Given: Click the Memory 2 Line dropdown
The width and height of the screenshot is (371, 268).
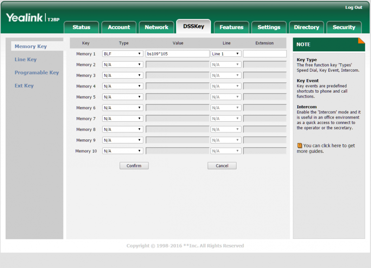Looking at the screenshot, I should [x=226, y=64].
